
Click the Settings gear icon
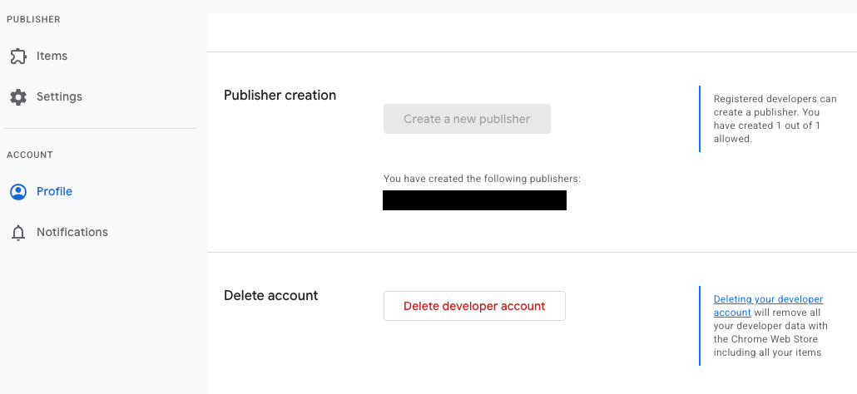pos(18,97)
